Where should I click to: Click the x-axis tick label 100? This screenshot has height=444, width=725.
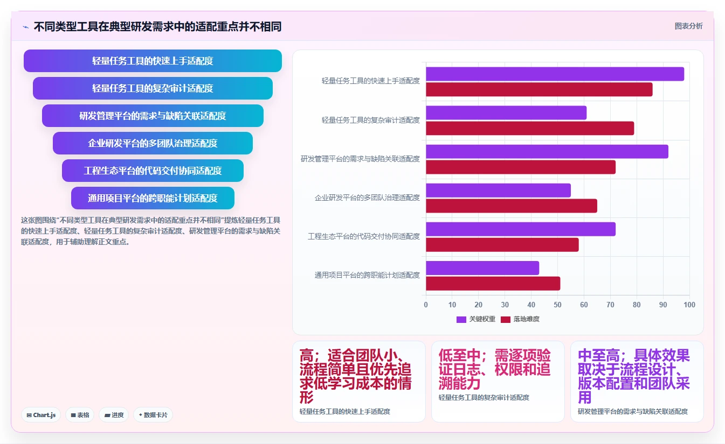[689, 305]
